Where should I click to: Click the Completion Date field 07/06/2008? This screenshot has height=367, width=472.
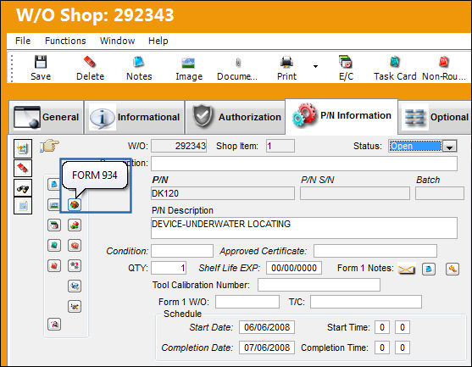[x=267, y=348]
